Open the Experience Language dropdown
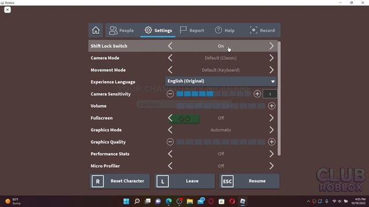This screenshot has width=369, height=207. tap(221, 81)
